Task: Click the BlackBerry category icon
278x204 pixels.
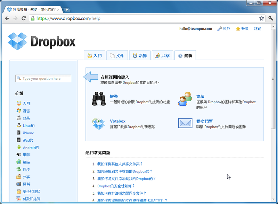Action: (x=19, y=154)
